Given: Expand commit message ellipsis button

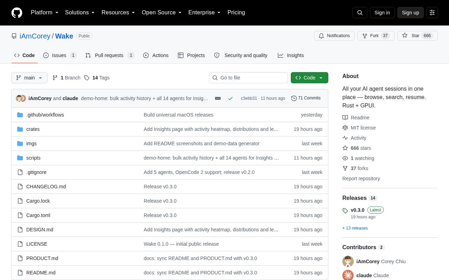Looking at the screenshot, I should pyautogui.click(x=218, y=98).
